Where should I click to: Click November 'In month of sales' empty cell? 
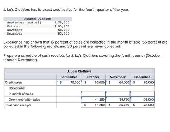(x=118, y=94)
